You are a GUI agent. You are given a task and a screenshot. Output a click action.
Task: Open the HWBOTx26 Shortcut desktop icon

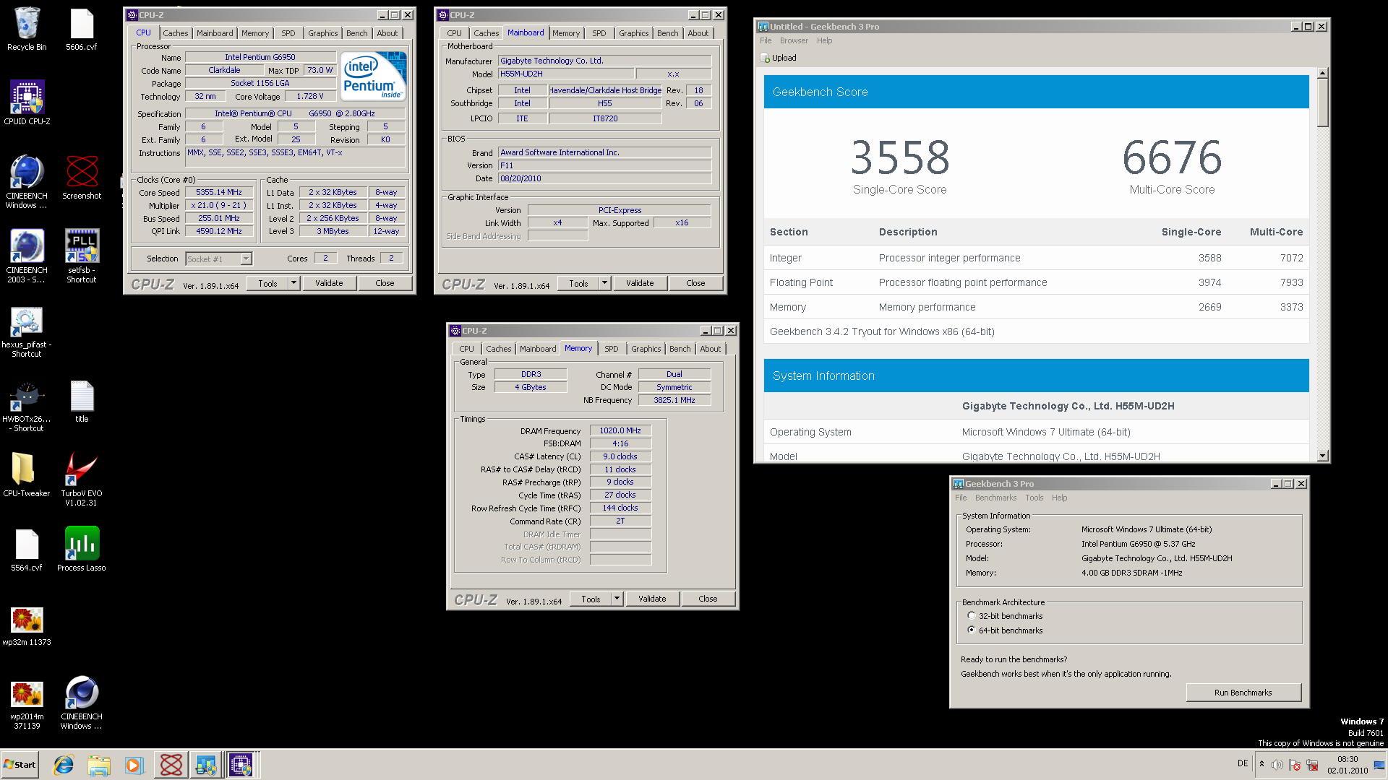coord(27,406)
